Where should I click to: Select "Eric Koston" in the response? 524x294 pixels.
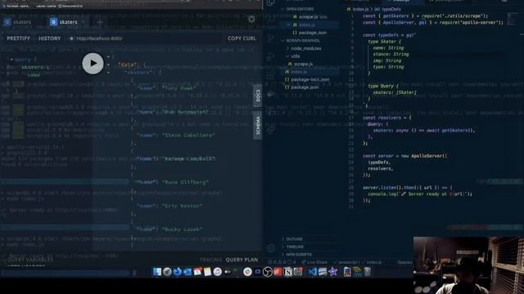182,206
